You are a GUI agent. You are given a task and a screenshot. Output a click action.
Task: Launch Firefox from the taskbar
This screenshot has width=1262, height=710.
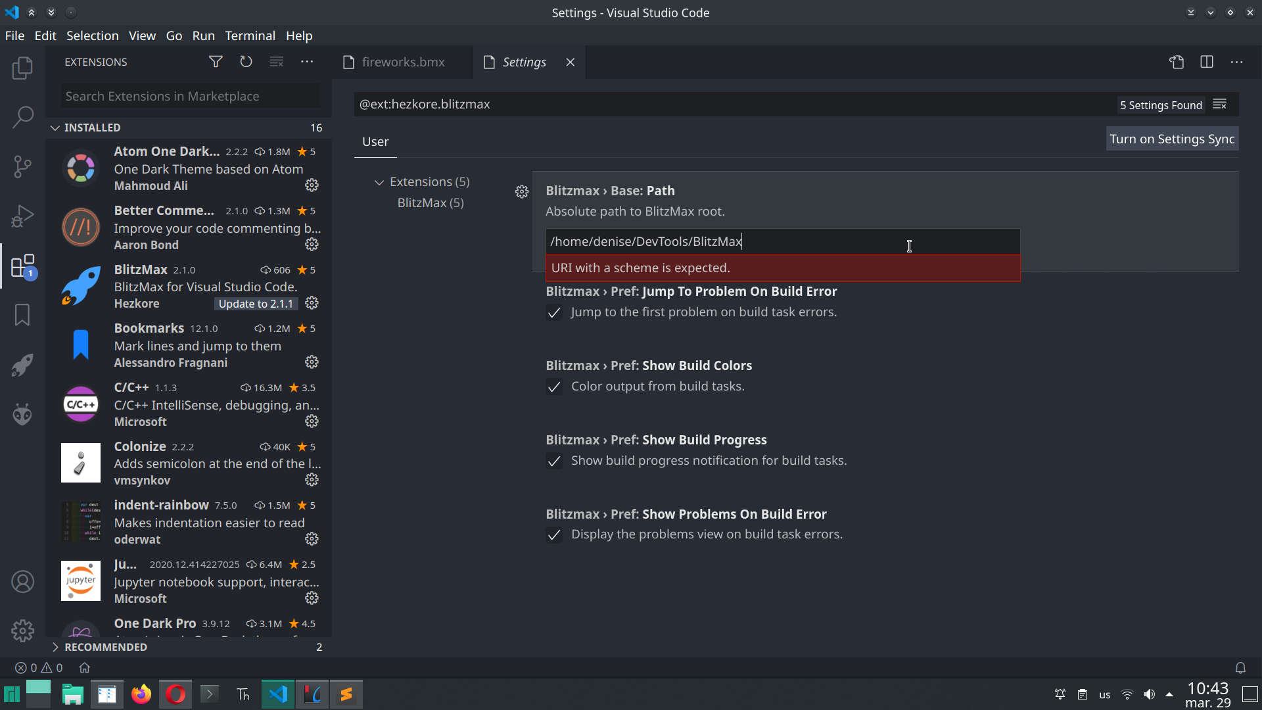(x=141, y=694)
